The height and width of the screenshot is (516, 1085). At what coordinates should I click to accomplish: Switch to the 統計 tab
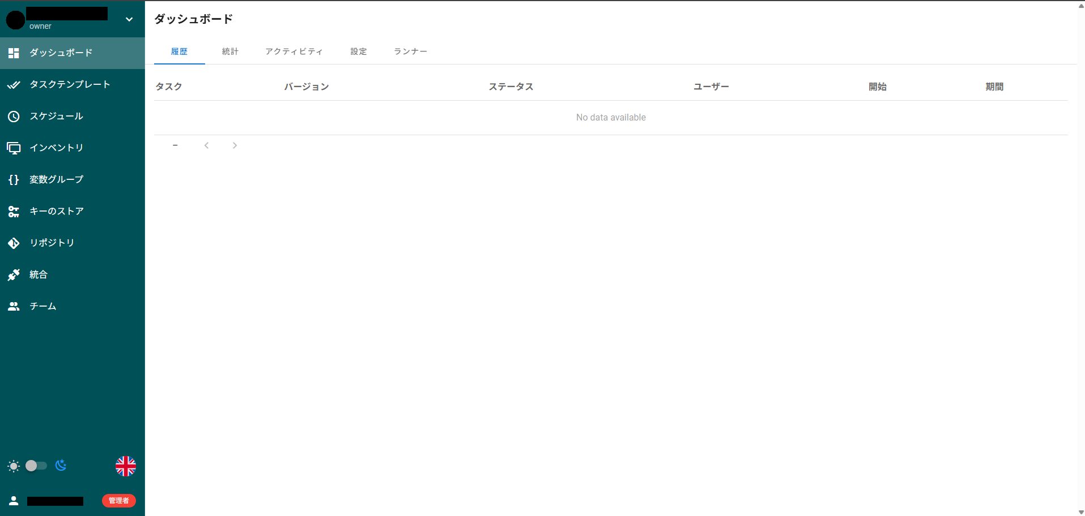[230, 51]
